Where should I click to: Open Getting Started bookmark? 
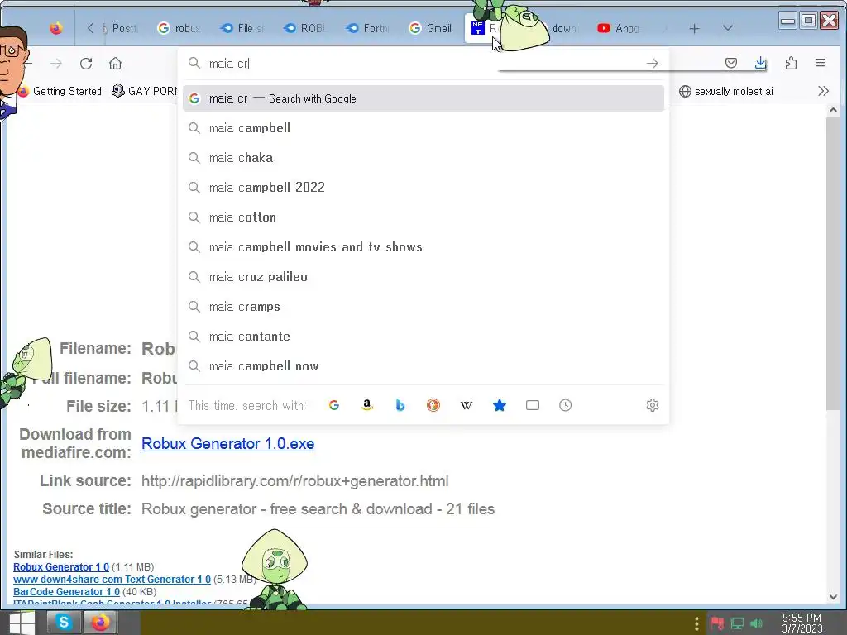pyautogui.click(x=60, y=91)
